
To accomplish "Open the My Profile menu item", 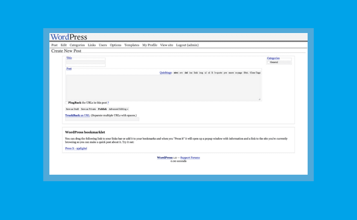I will tap(150, 45).
